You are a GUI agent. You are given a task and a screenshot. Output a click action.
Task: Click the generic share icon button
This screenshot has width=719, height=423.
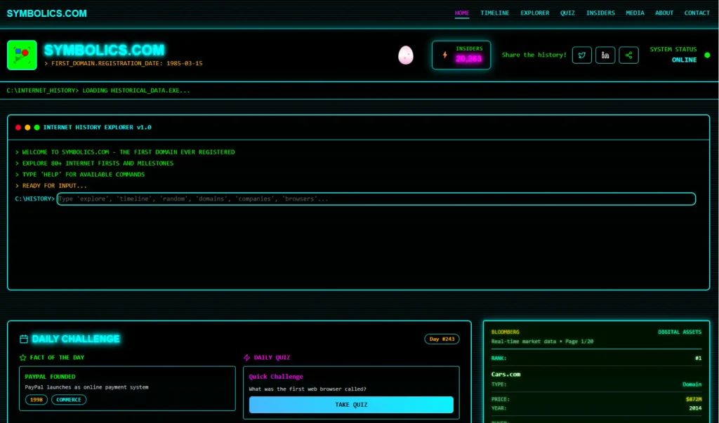pos(628,55)
